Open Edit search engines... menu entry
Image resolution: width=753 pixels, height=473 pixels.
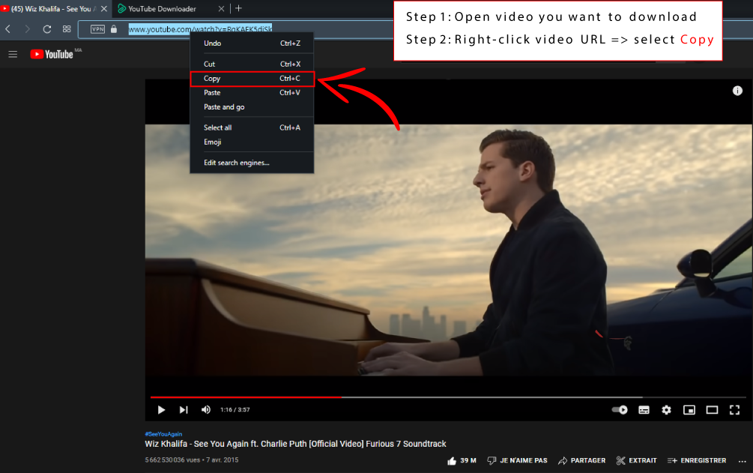[252, 163]
